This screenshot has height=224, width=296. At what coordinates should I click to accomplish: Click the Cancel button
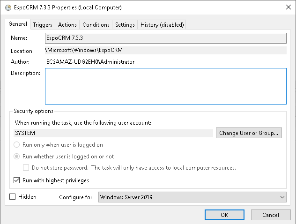271,215
